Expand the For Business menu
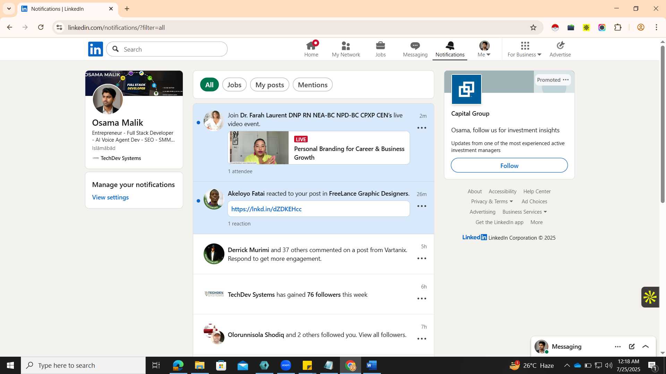Screen dimensions: 666x374 pos(524,49)
